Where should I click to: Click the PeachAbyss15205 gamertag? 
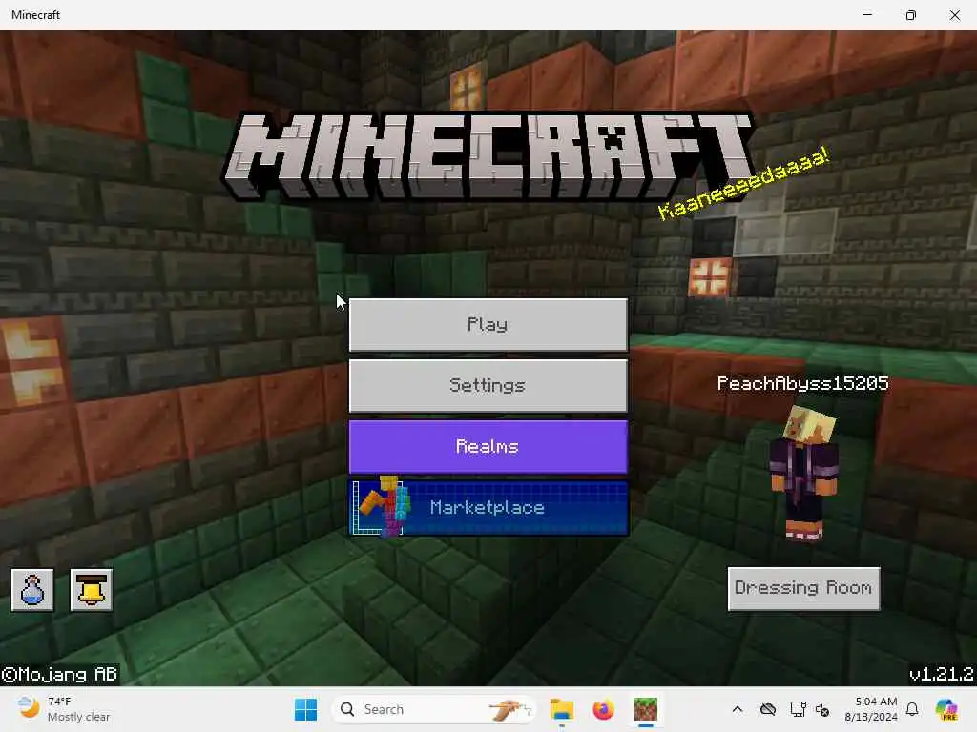802,383
